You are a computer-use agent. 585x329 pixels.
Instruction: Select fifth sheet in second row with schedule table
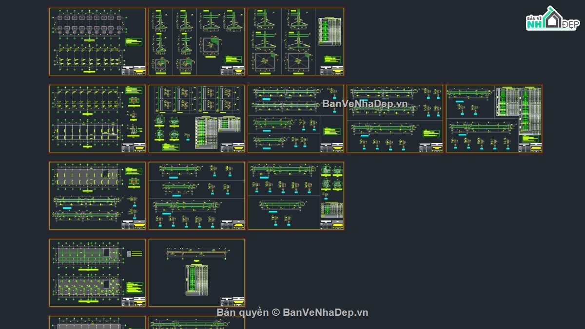click(494, 119)
